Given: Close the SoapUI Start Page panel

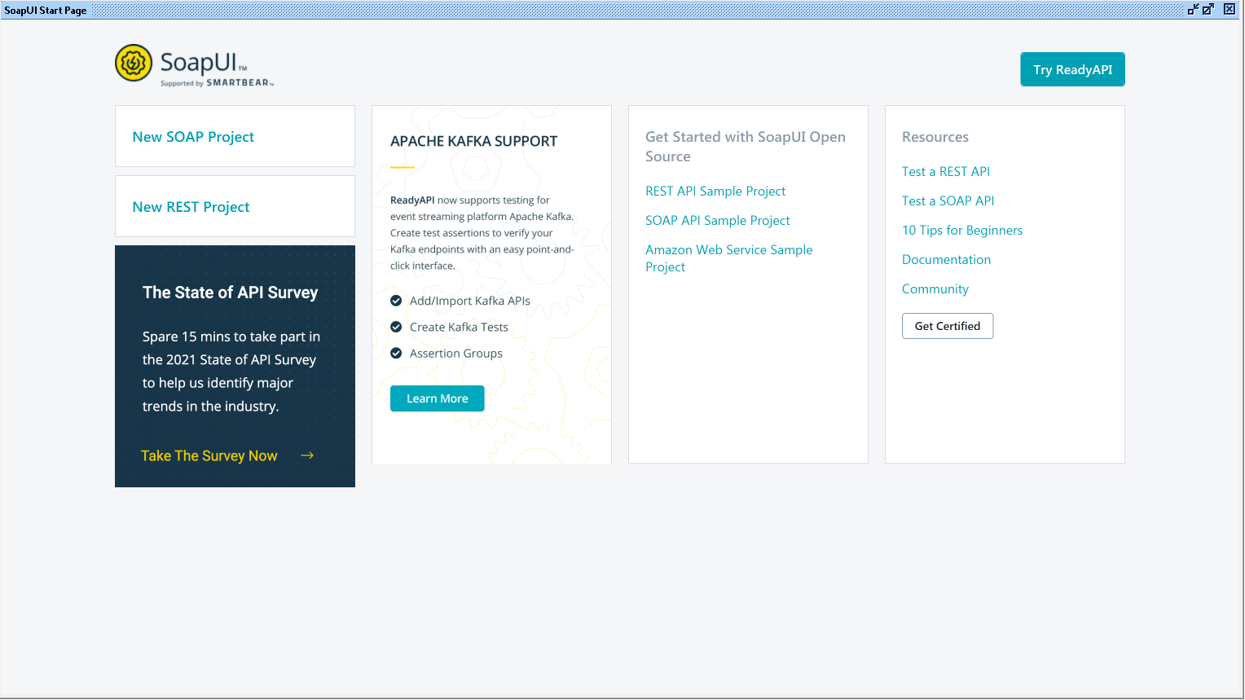Looking at the screenshot, I should [1229, 10].
